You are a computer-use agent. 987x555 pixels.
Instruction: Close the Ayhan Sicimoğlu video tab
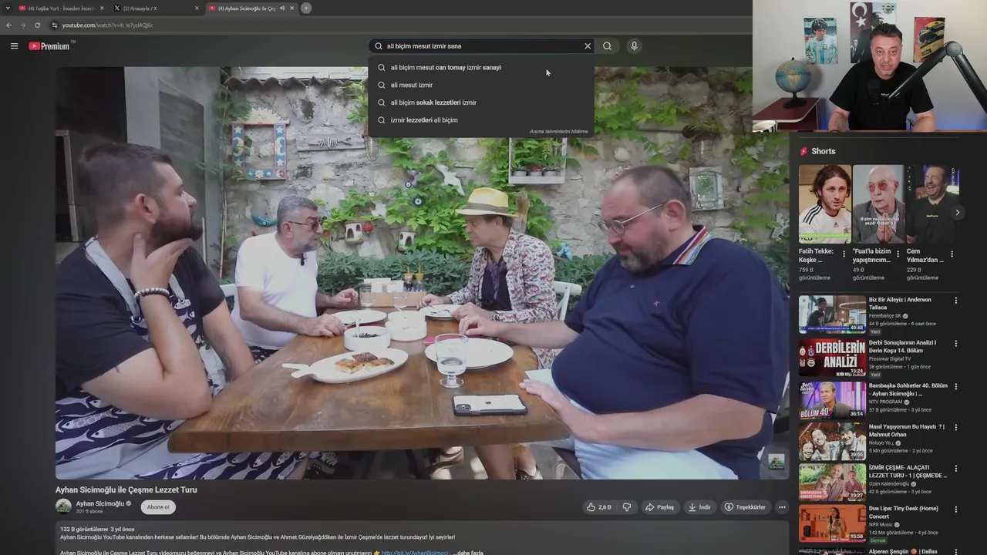coord(291,8)
